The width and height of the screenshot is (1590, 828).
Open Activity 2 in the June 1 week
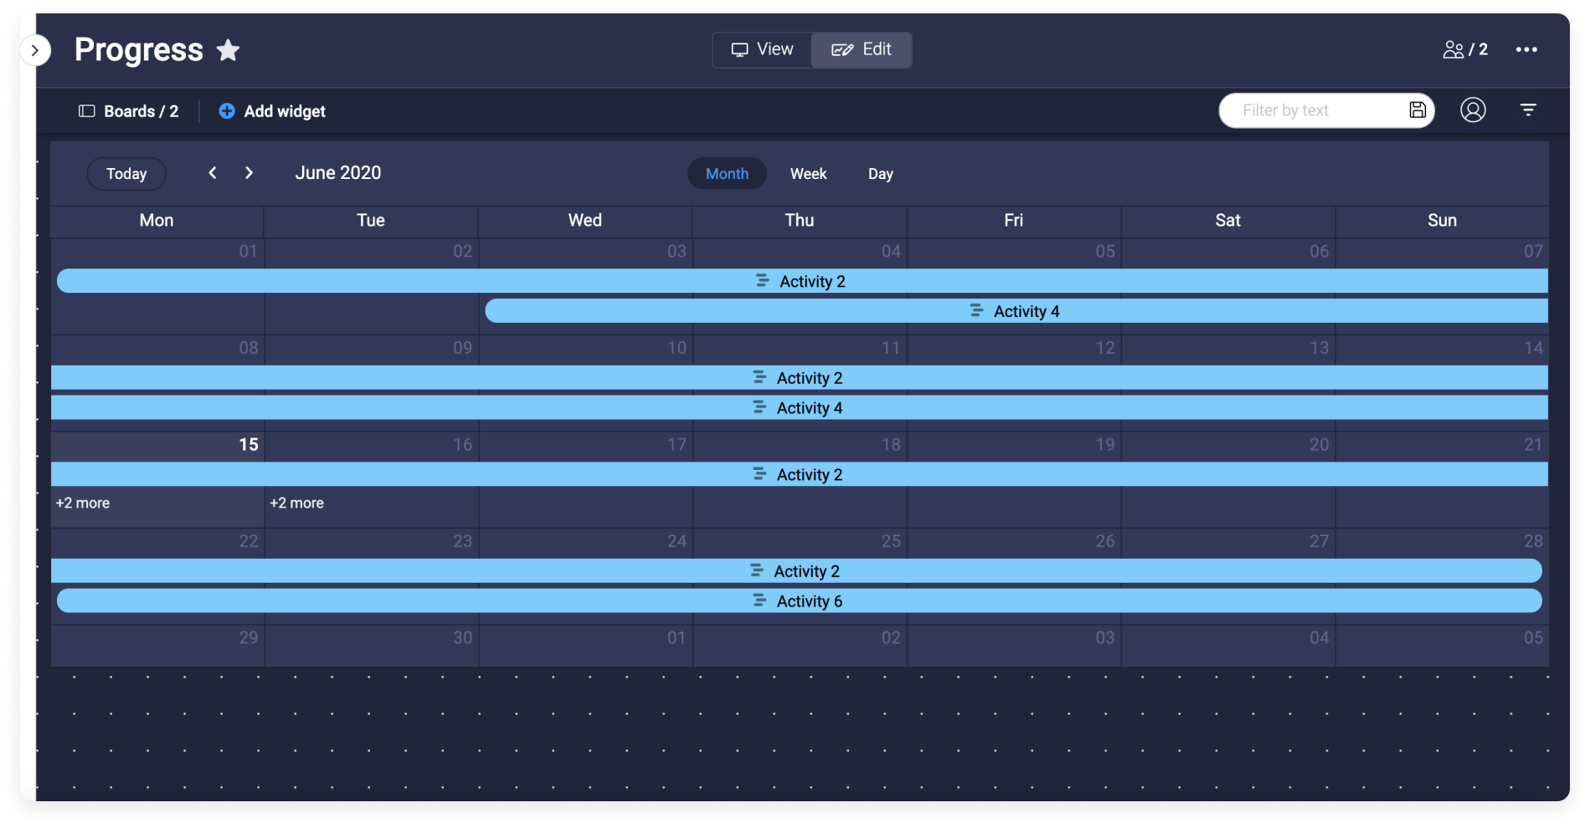[x=802, y=281]
